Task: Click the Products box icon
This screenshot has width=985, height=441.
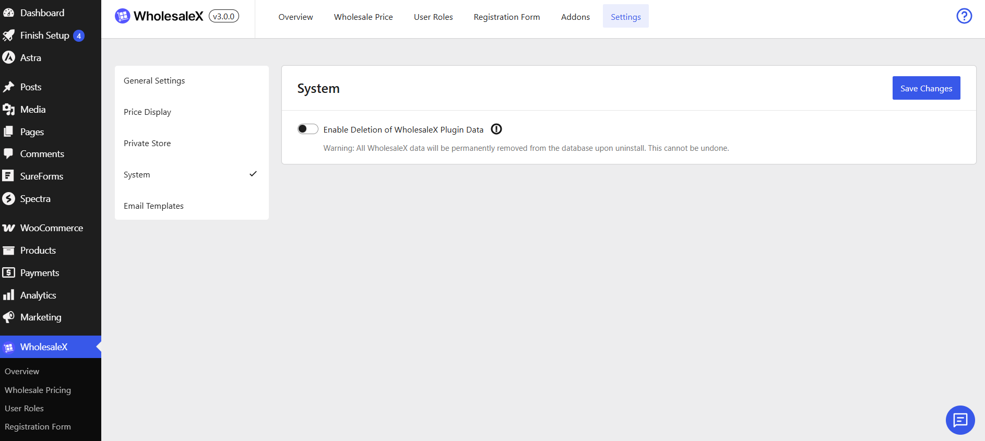Action: tap(8, 251)
